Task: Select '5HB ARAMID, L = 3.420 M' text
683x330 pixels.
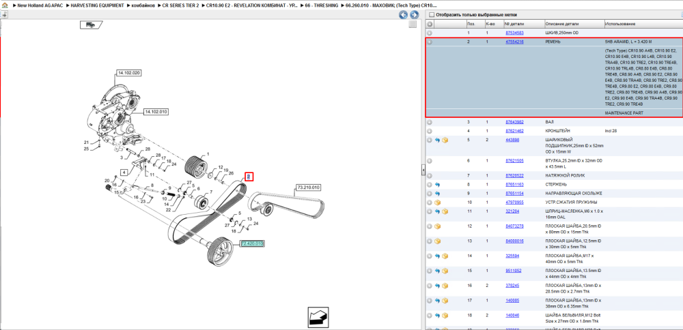Action: pyautogui.click(x=627, y=42)
